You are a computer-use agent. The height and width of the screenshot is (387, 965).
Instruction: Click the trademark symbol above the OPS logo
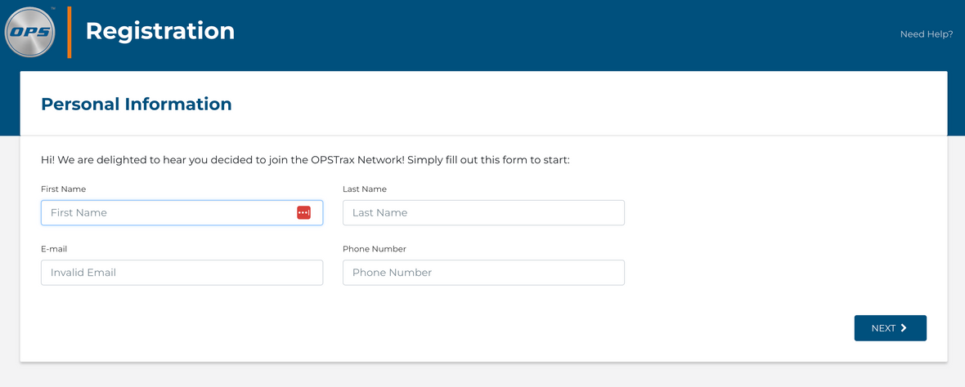click(53, 9)
